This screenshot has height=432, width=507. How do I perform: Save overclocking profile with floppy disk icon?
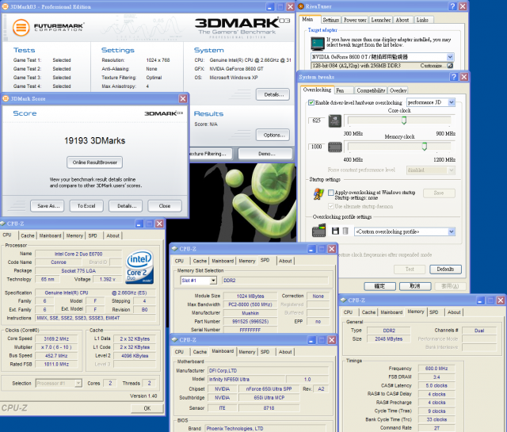tap(335, 231)
